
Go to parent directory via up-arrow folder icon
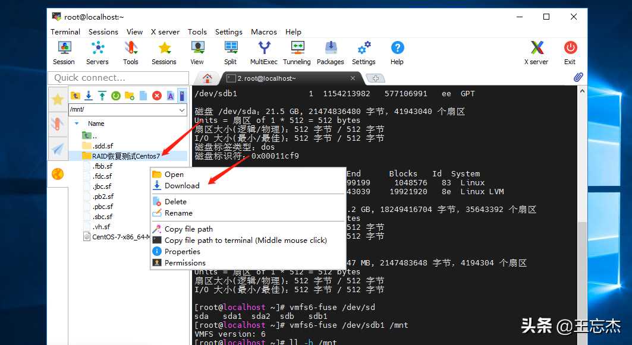(76, 95)
